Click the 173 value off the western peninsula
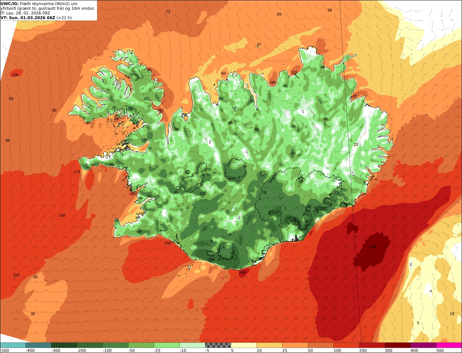The height and width of the screenshot is (353, 462). (x=77, y=172)
